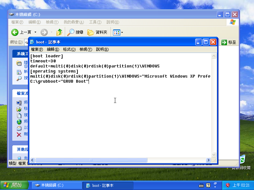Click the drive icon in Explorer title bar
254x190 pixels.
pos(11,14)
